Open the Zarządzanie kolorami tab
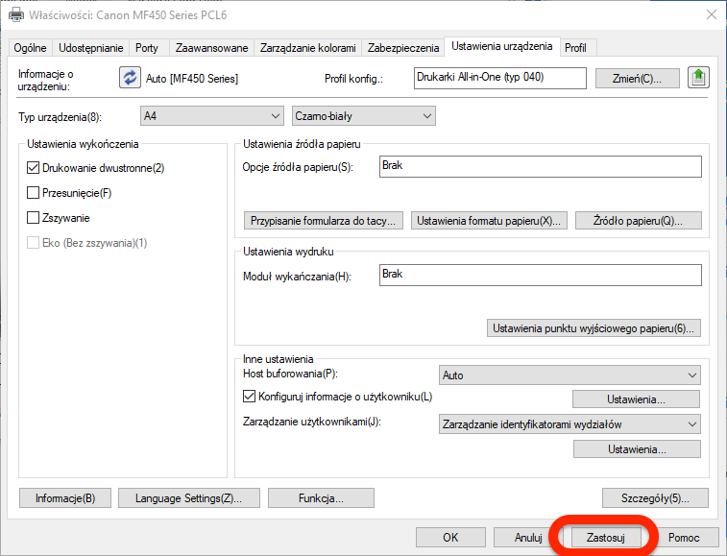The height and width of the screenshot is (556, 727). [x=307, y=48]
